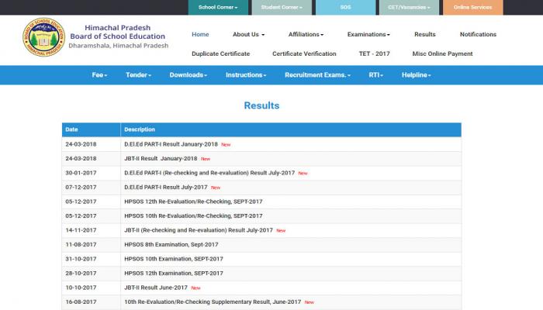Expand the About Us menu

248,34
